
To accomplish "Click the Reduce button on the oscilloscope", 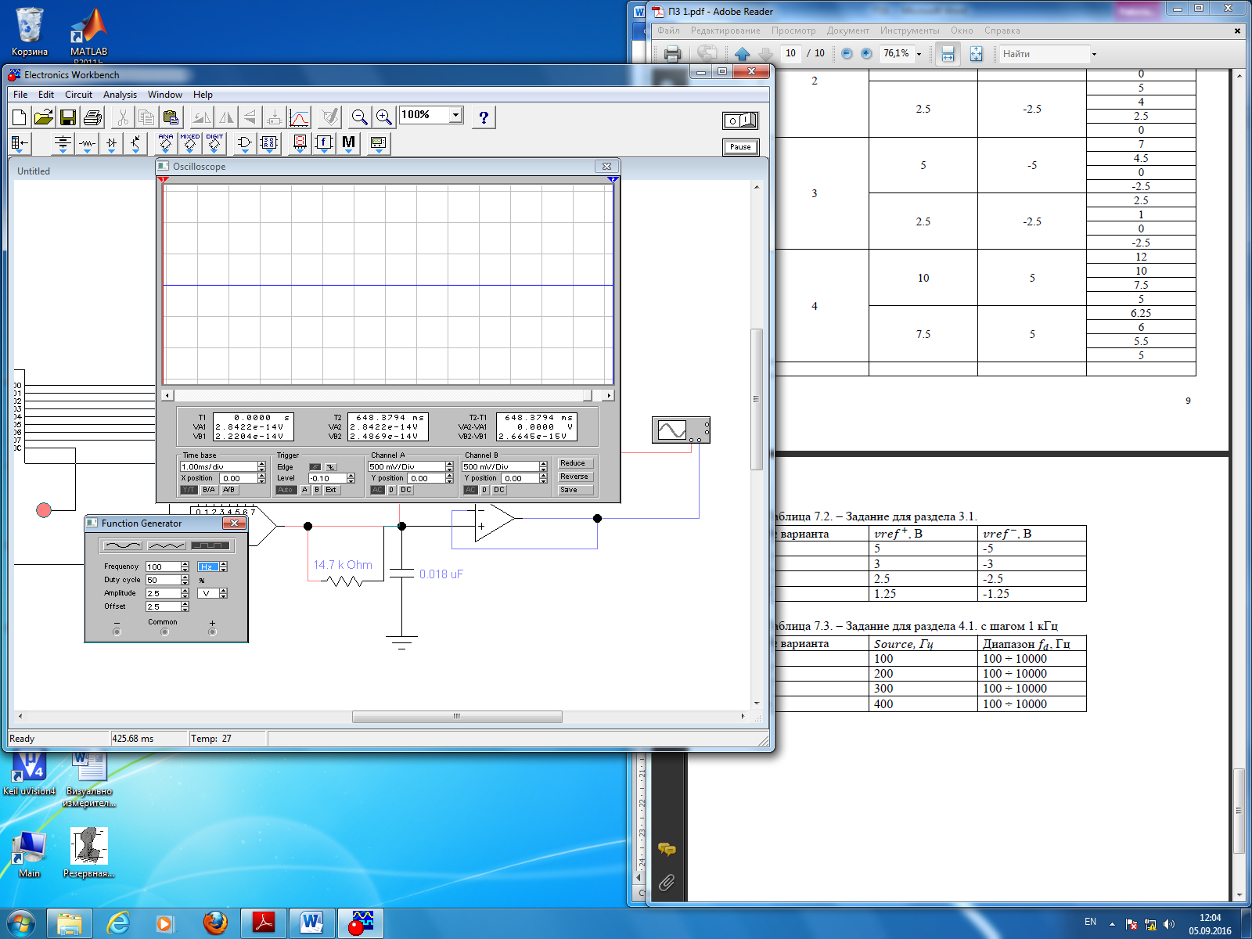I will click(x=576, y=463).
